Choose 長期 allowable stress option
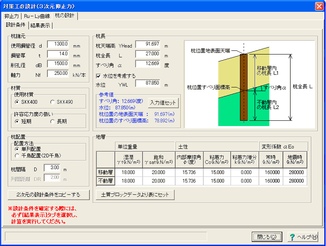Viewport: 326px width, 246px height. coord(59,122)
